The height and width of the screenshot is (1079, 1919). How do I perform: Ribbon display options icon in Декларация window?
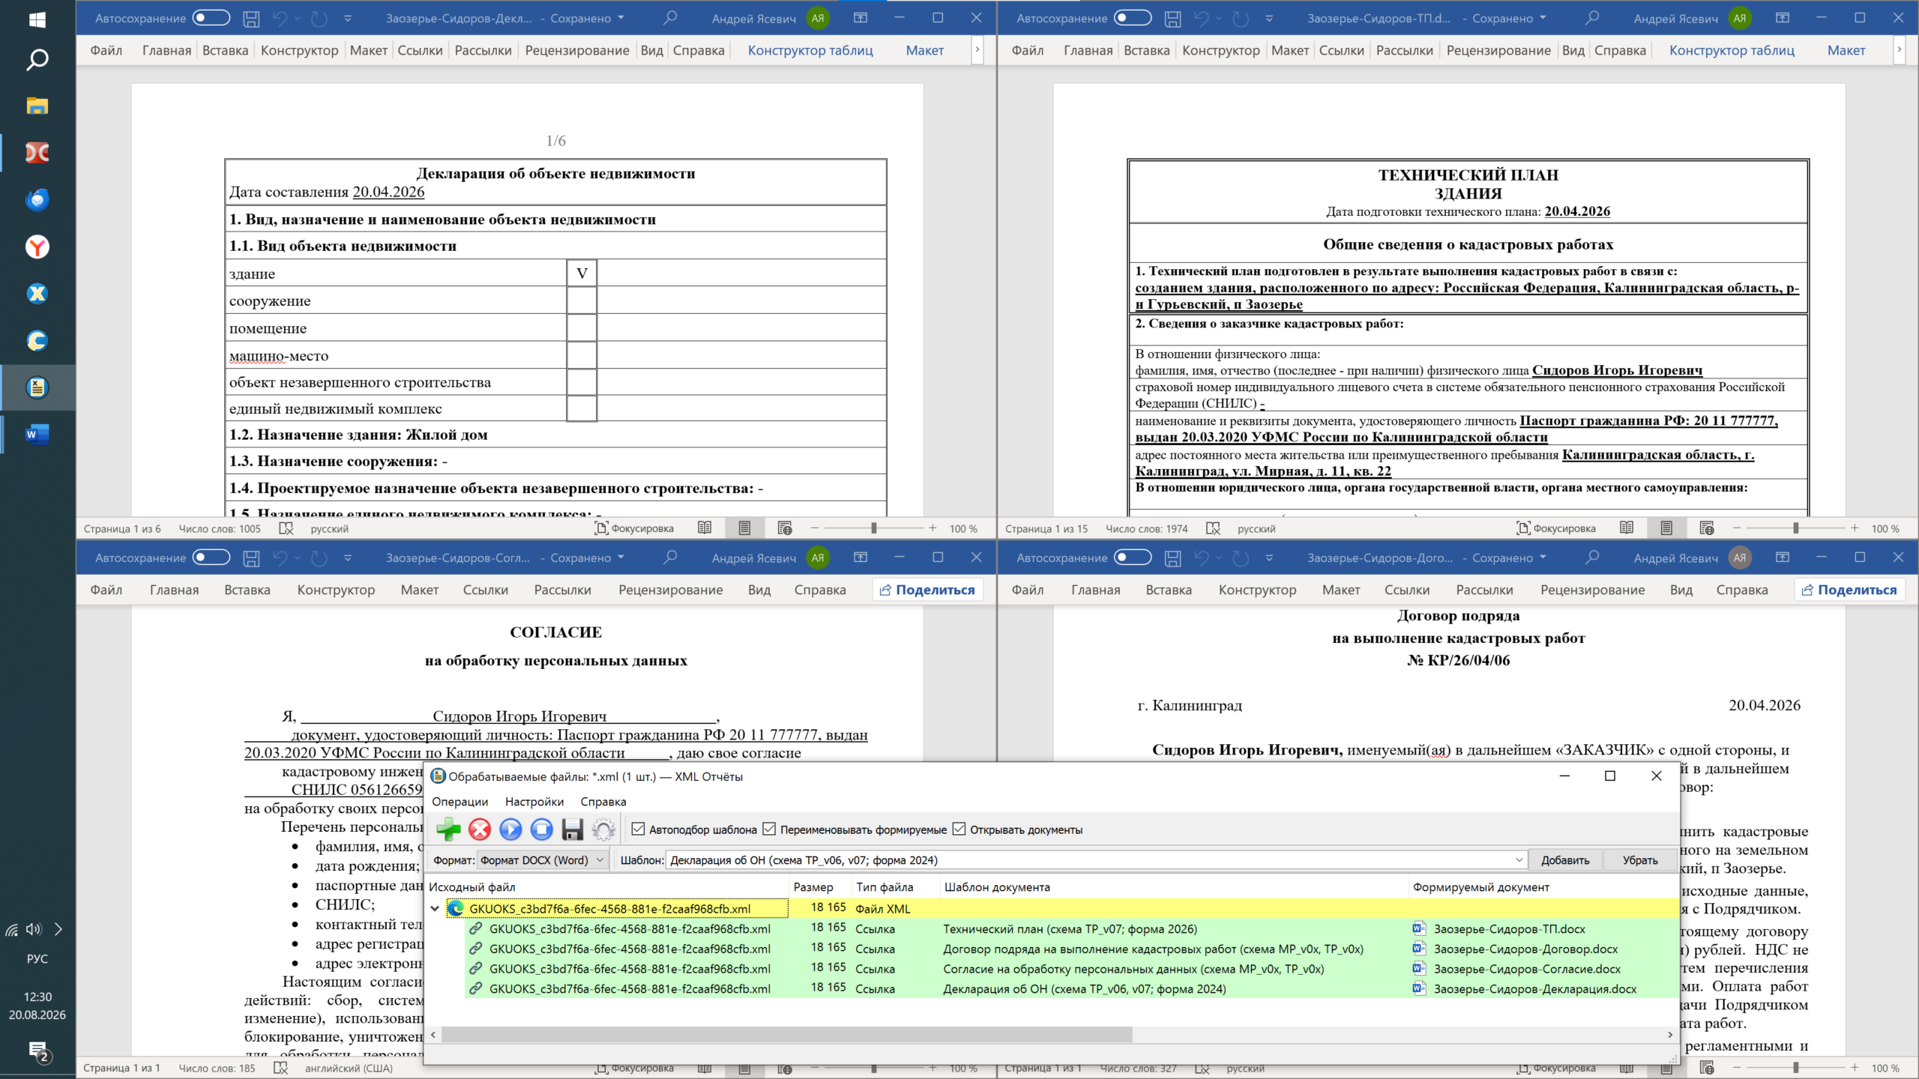pos(861,17)
